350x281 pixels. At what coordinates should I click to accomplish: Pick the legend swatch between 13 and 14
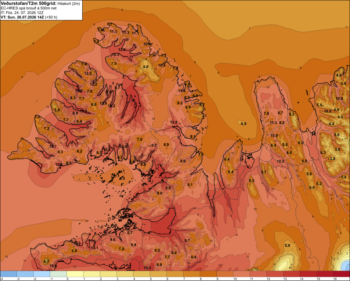point(292,274)
